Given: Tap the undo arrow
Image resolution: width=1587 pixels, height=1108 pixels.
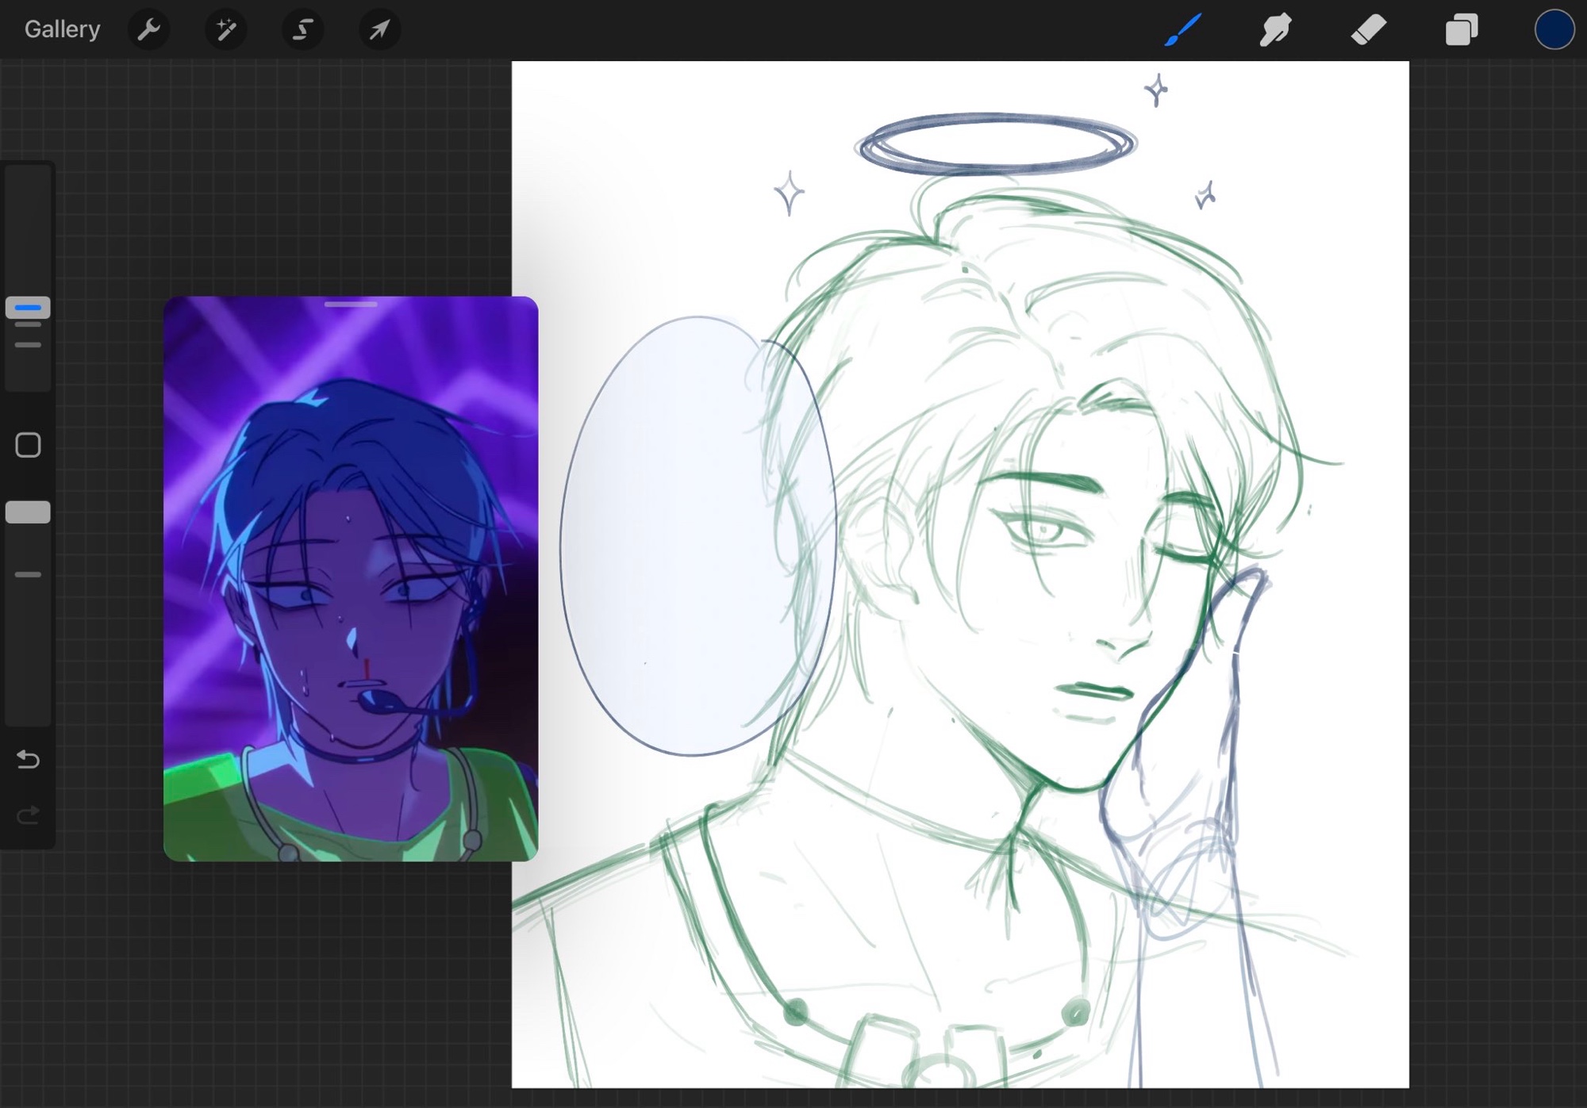Looking at the screenshot, I should tap(28, 759).
